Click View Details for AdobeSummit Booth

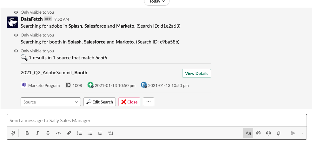tap(196, 73)
